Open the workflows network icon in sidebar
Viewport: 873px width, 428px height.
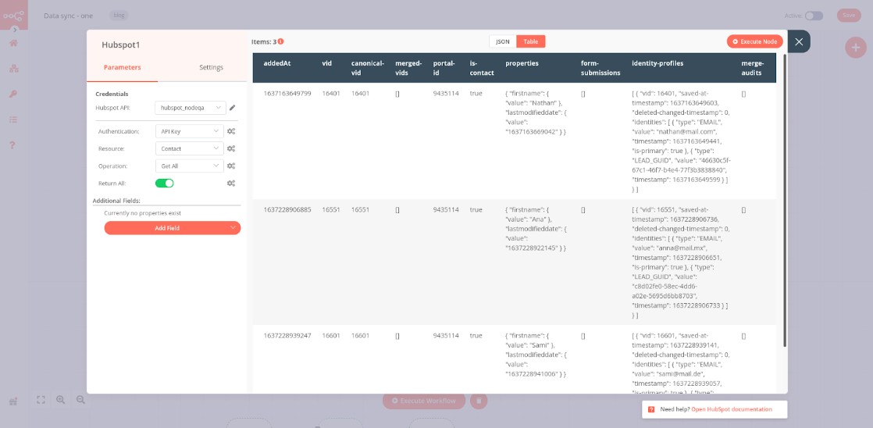(x=13, y=69)
